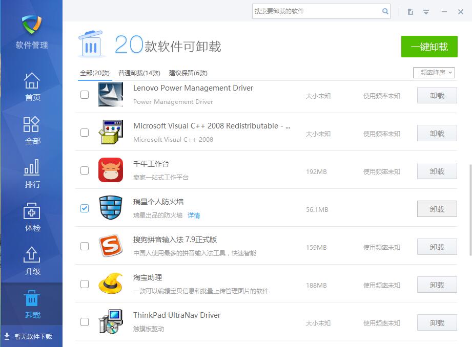Check the 搜狗拼音输入法 checkbox

point(85,246)
